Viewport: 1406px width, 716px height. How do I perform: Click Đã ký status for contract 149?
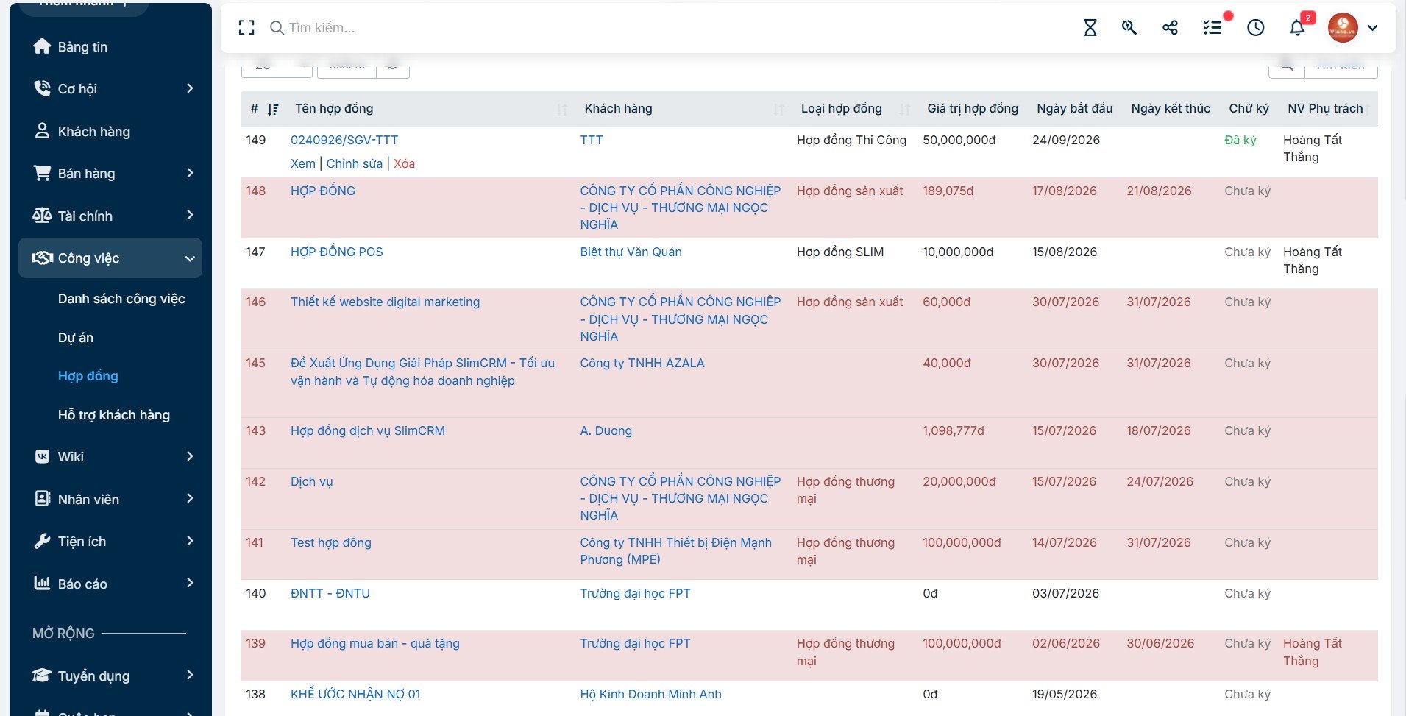(1240, 140)
